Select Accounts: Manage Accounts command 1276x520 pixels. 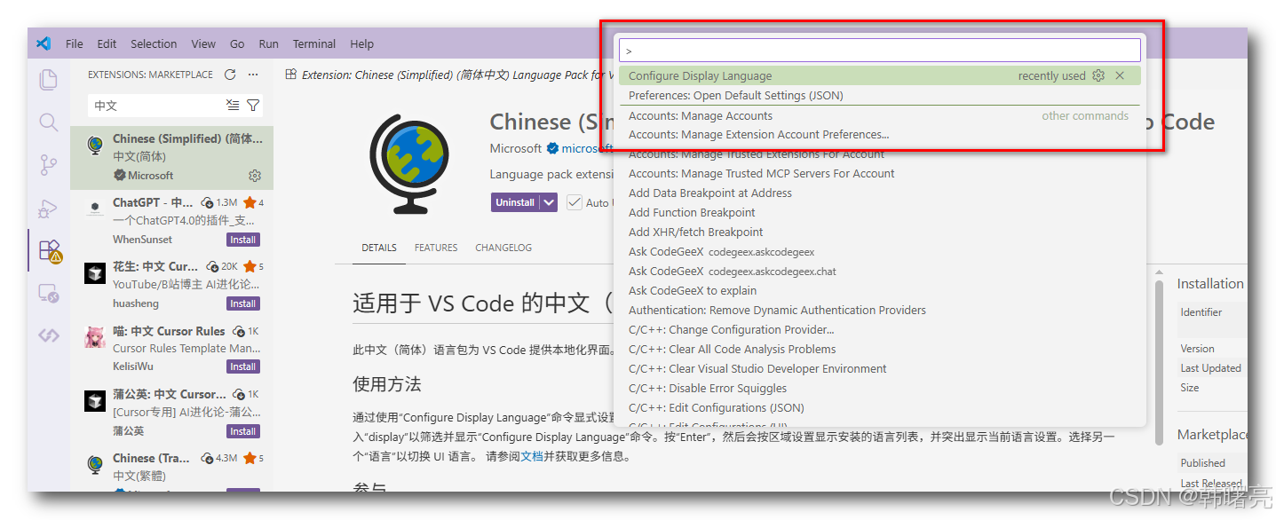pyautogui.click(x=879, y=115)
